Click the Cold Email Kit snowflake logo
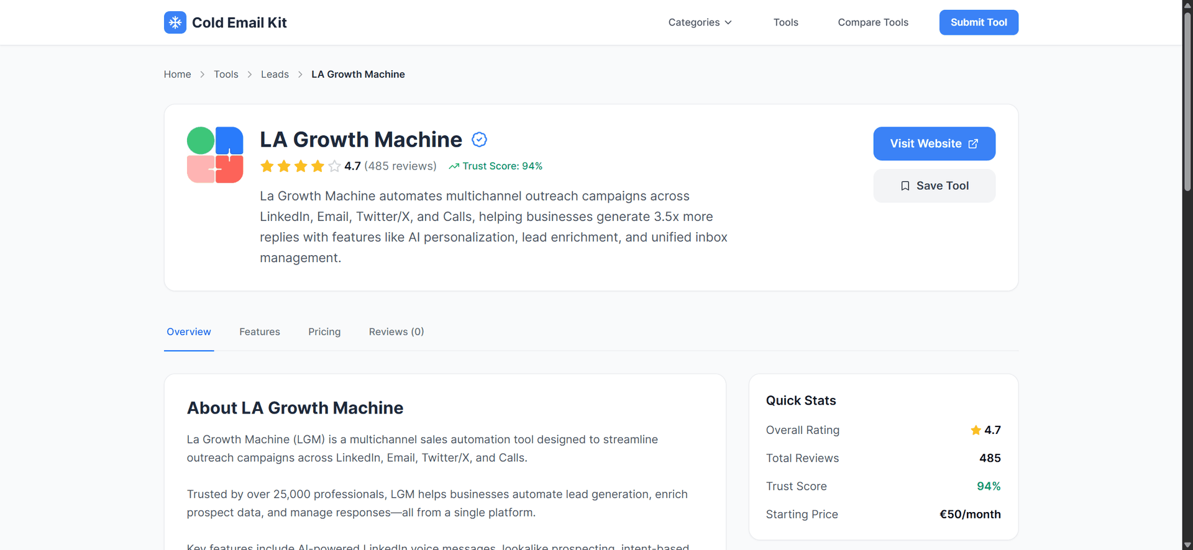 (x=175, y=22)
